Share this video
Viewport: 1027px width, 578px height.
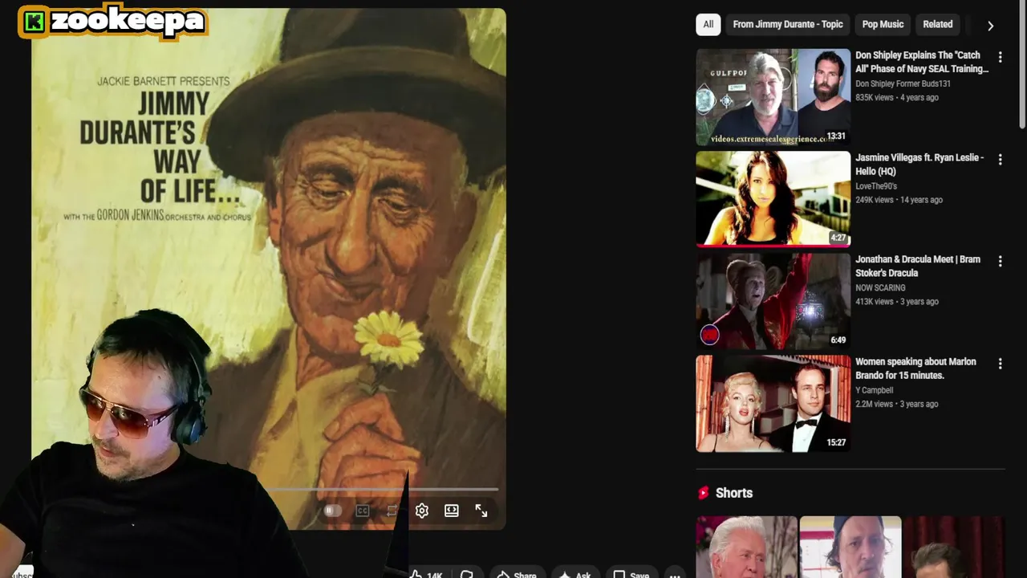click(x=517, y=574)
